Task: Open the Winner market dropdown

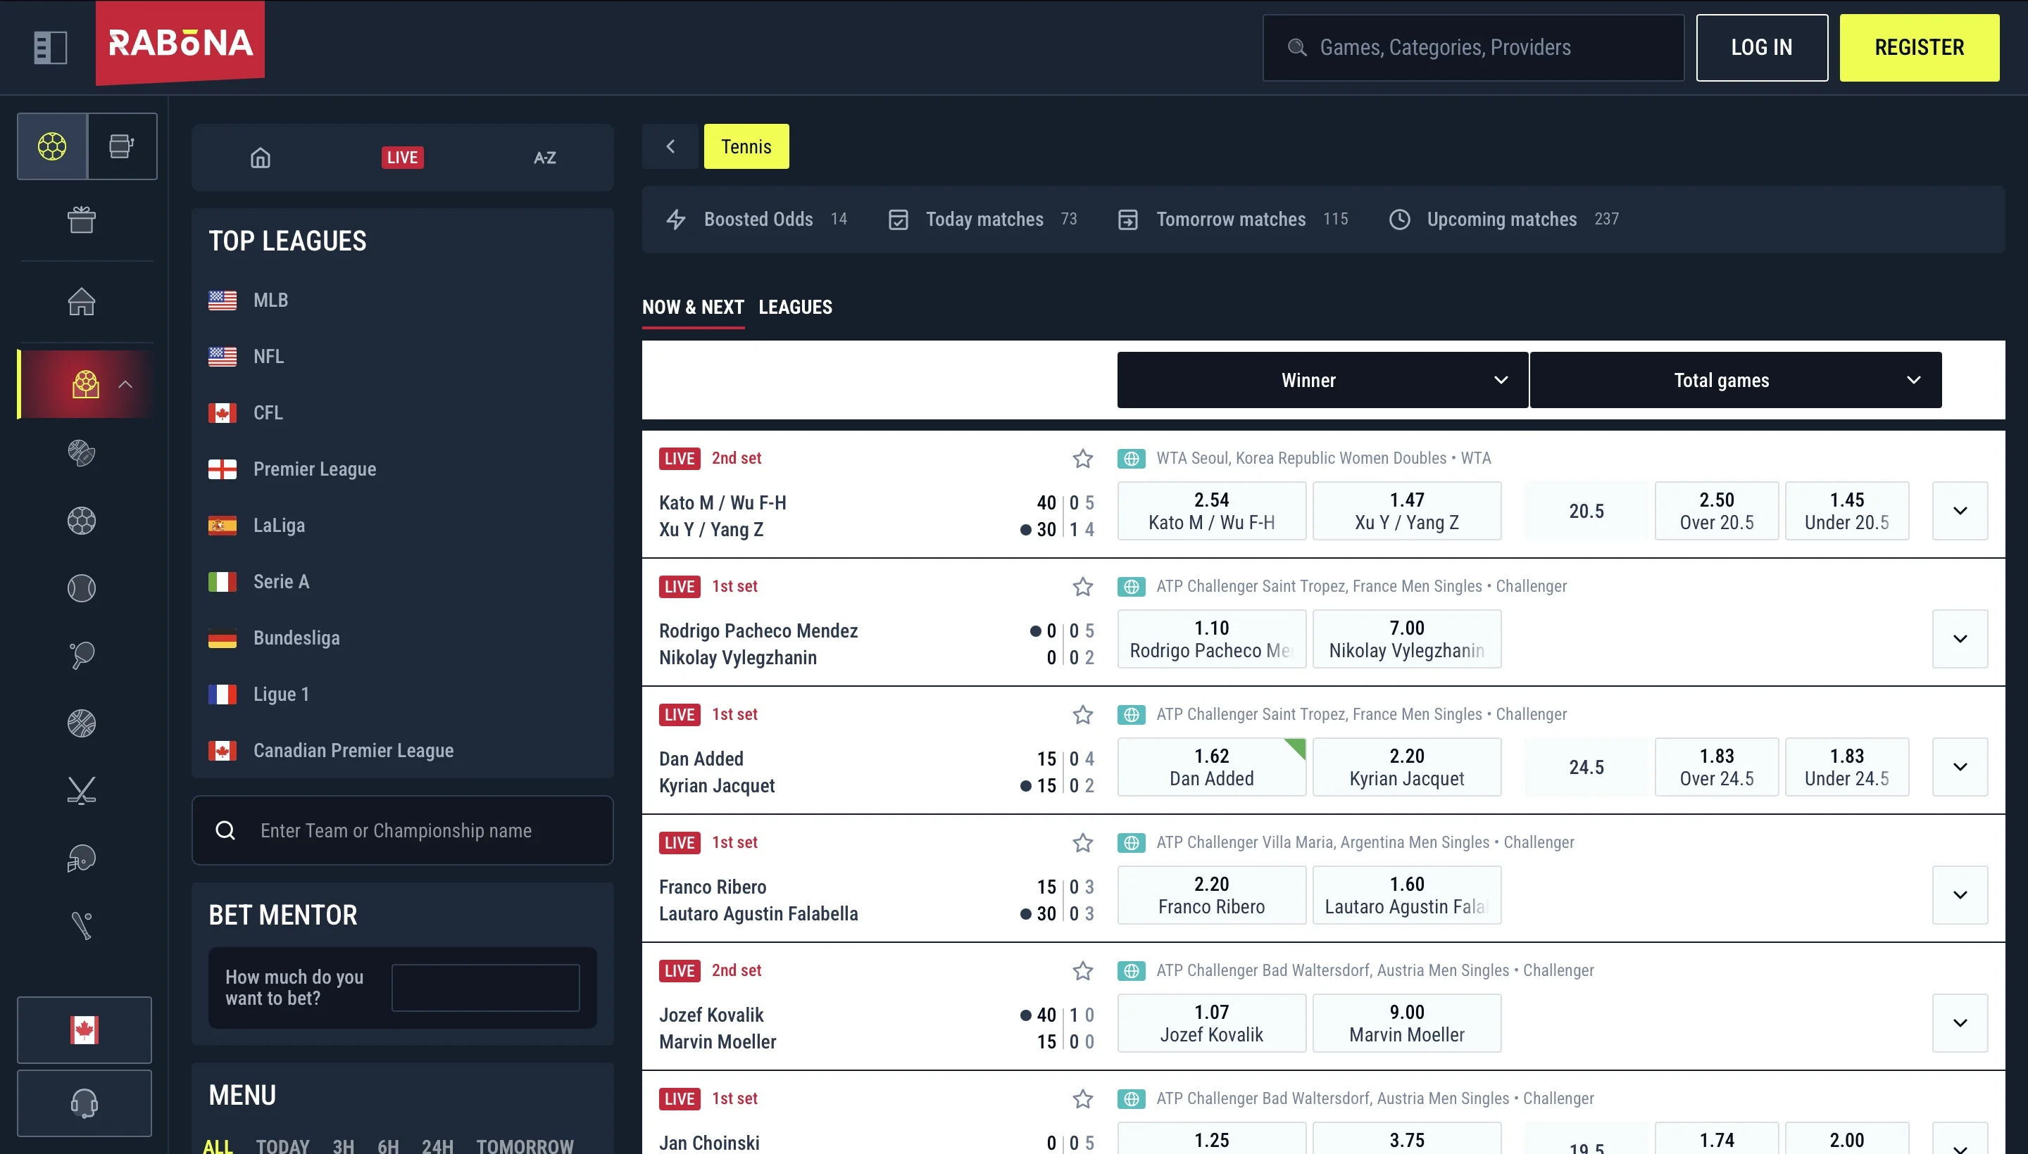Action: click(x=1322, y=381)
